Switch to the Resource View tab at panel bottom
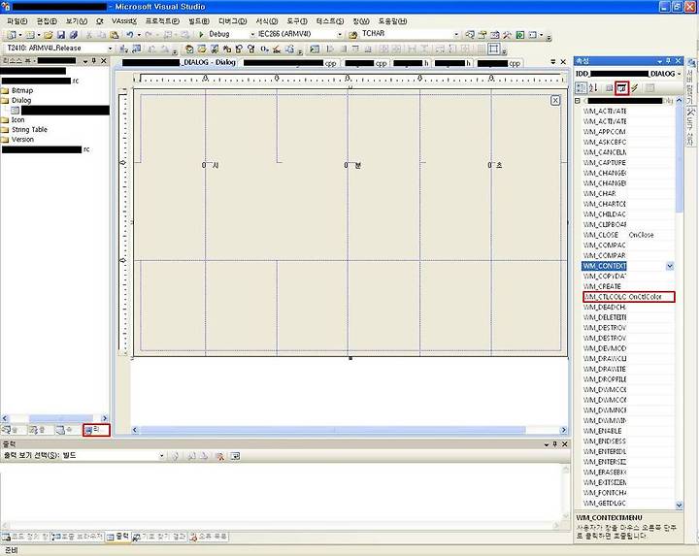 [95, 430]
